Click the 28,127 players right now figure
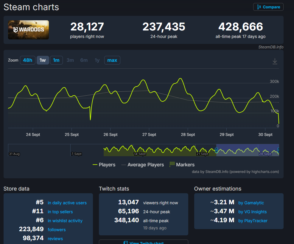This screenshot has height=244, width=294. [x=87, y=27]
